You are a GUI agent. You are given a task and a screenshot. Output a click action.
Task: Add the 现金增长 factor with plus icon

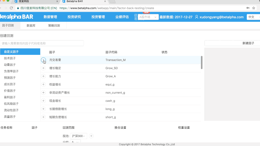click(43, 101)
